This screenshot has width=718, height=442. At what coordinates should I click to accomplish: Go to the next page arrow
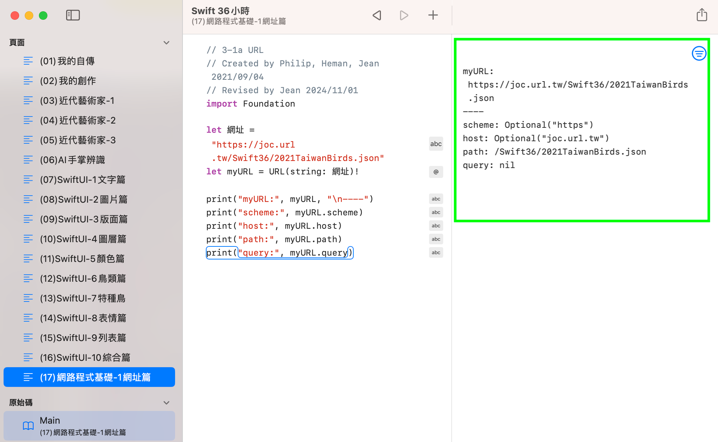pyautogui.click(x=404, y=15)
